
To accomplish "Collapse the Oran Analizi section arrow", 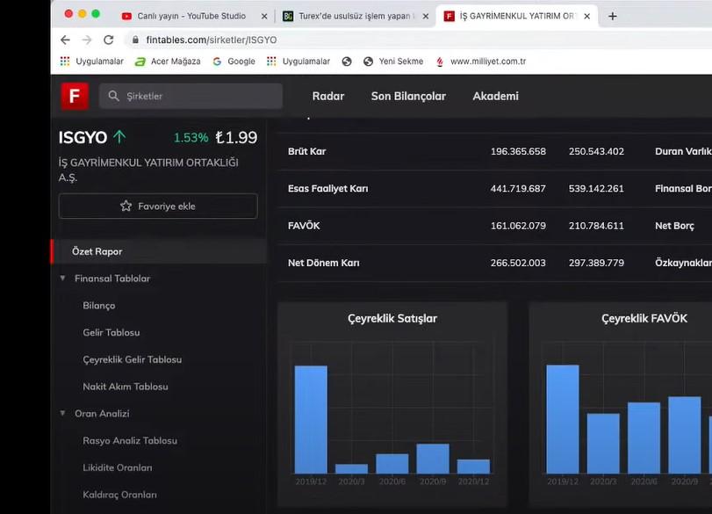I will (62, 413).
